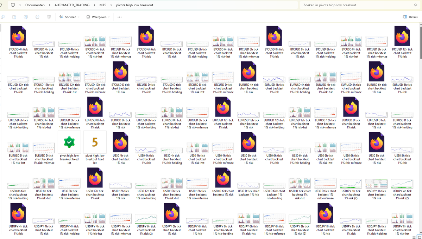This screenshot has width=422, height=239.
Task: Select the Firefox HTML file BTCUSD D 1% risk
Action: tap(121, 71)
